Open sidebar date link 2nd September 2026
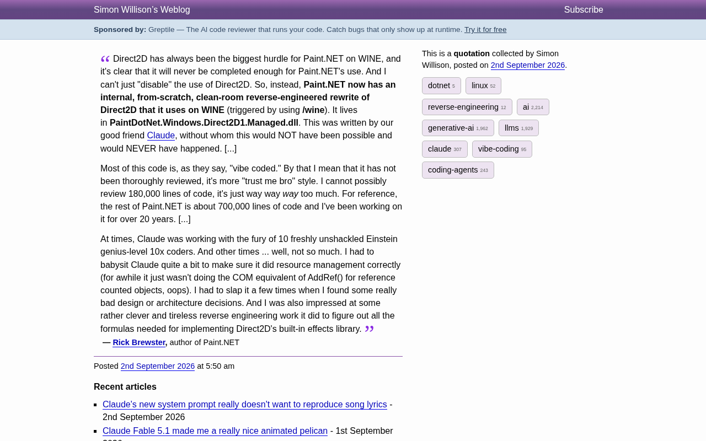Viewport: 706px width, 441px height. point(528,65)
